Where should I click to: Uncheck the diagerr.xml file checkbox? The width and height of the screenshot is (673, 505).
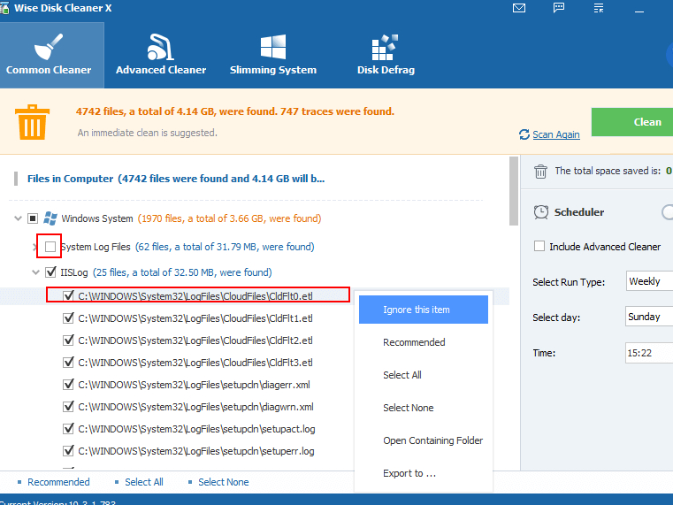[68, 385]
